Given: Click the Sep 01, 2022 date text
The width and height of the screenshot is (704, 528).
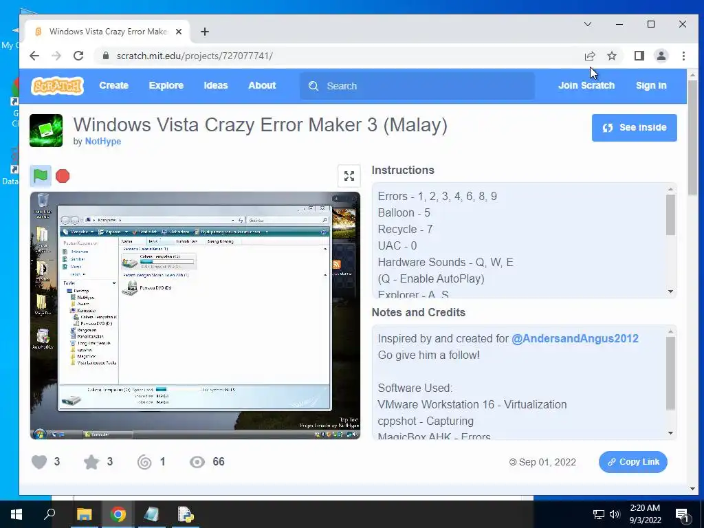Looking at the screenshot, I should point(547,462).
